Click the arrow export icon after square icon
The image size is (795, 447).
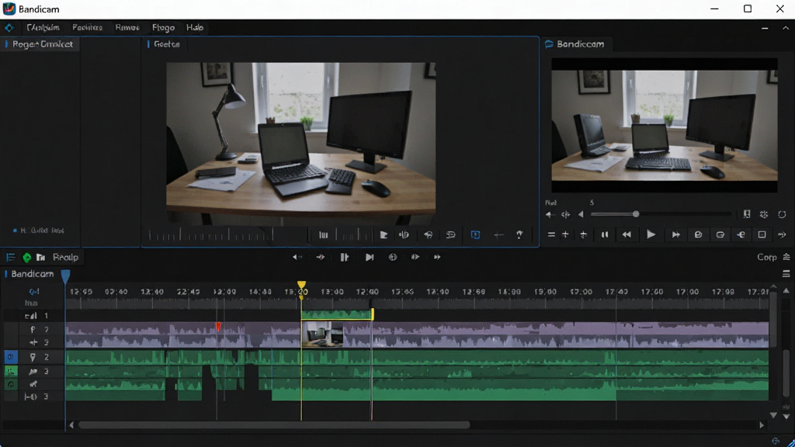coord(782,234)
